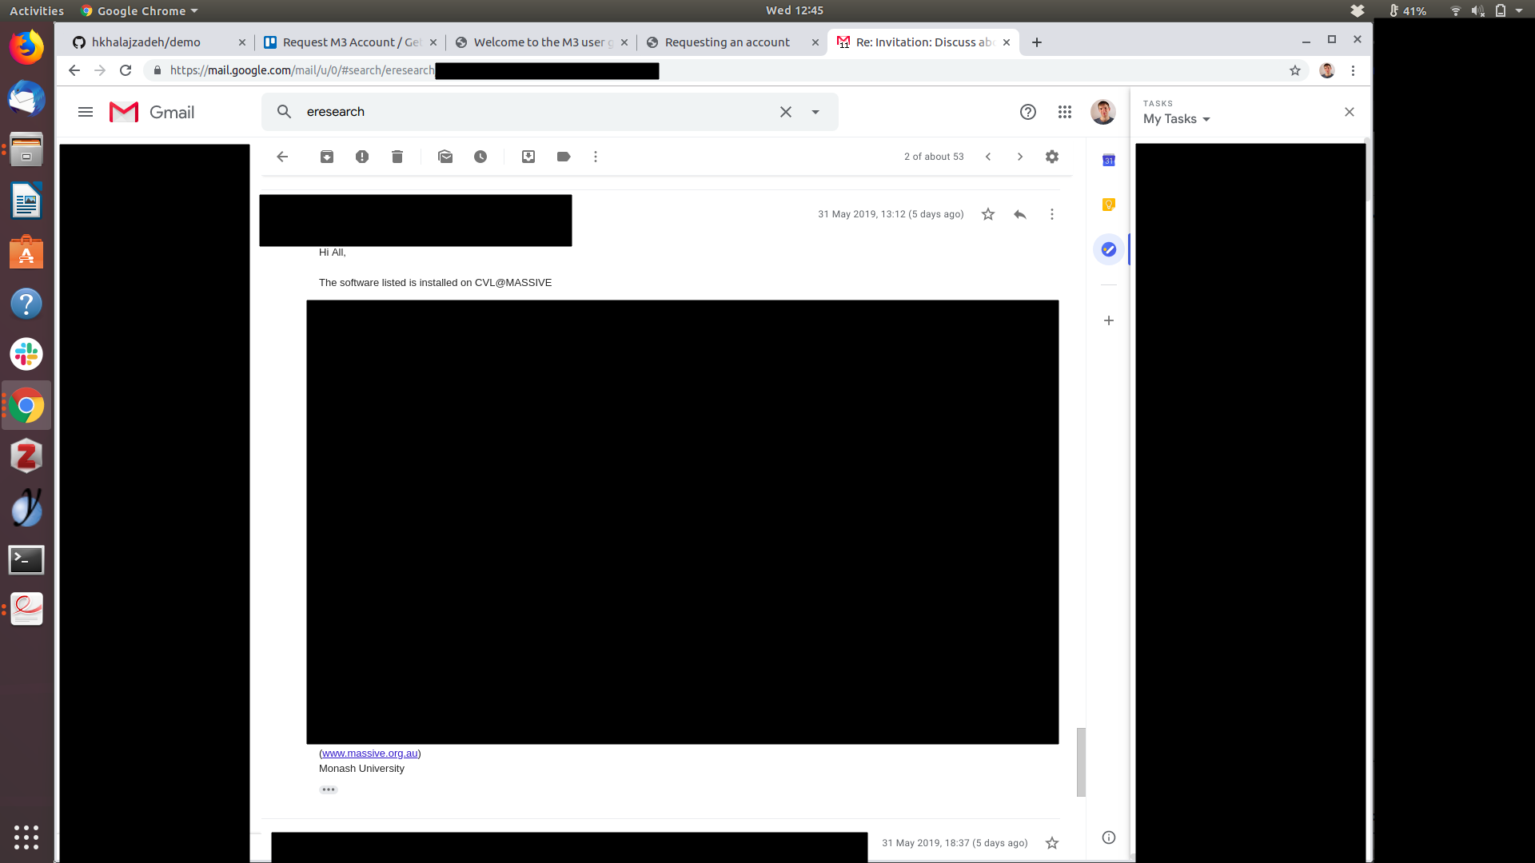Snooze this email with clock icon
This screenshot has height=863, width=1535.
coord(480,157)
